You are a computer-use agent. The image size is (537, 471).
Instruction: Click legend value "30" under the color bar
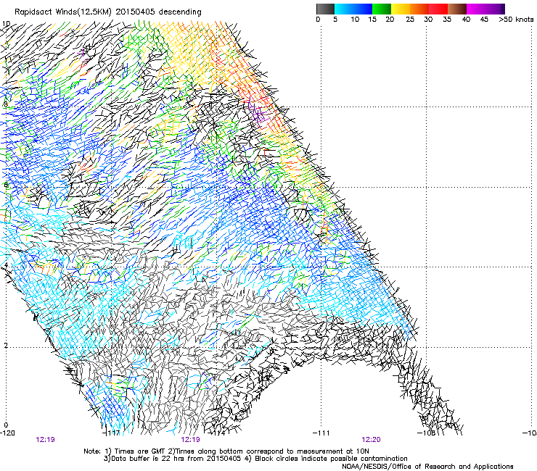(x=428, y=20)
